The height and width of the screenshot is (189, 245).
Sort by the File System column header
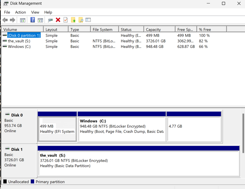(105, 29)
